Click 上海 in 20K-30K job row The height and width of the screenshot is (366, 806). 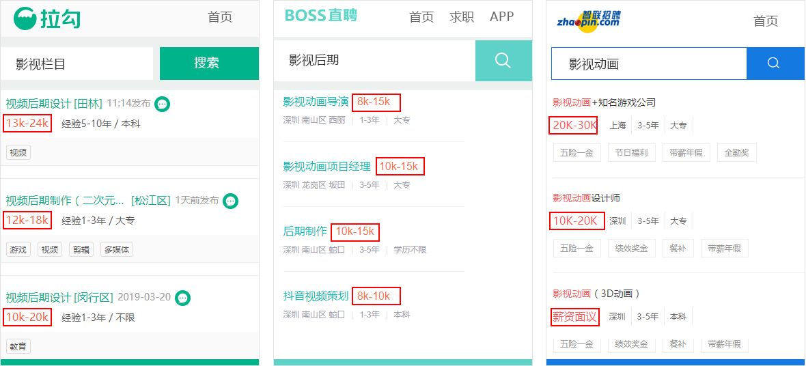coord(618,125)
